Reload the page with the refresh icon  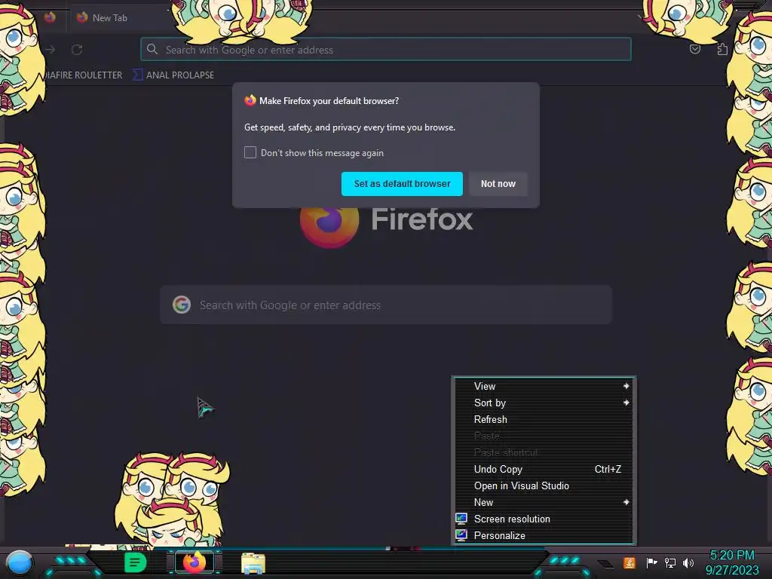[x=77, y=49]
